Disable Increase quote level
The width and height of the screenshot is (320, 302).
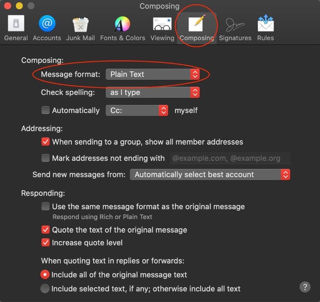(45, 243)
